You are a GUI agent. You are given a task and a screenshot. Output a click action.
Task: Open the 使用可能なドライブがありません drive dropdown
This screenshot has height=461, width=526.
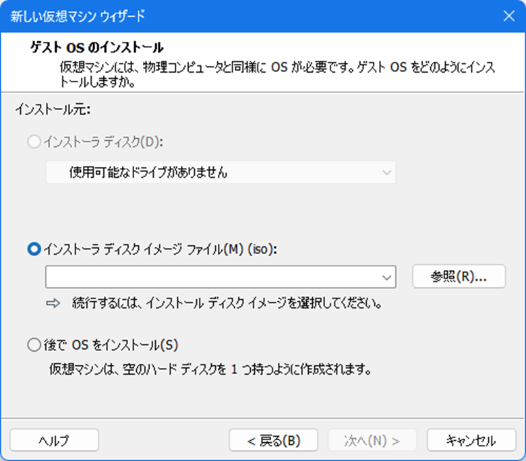click(x=220, y=173)
